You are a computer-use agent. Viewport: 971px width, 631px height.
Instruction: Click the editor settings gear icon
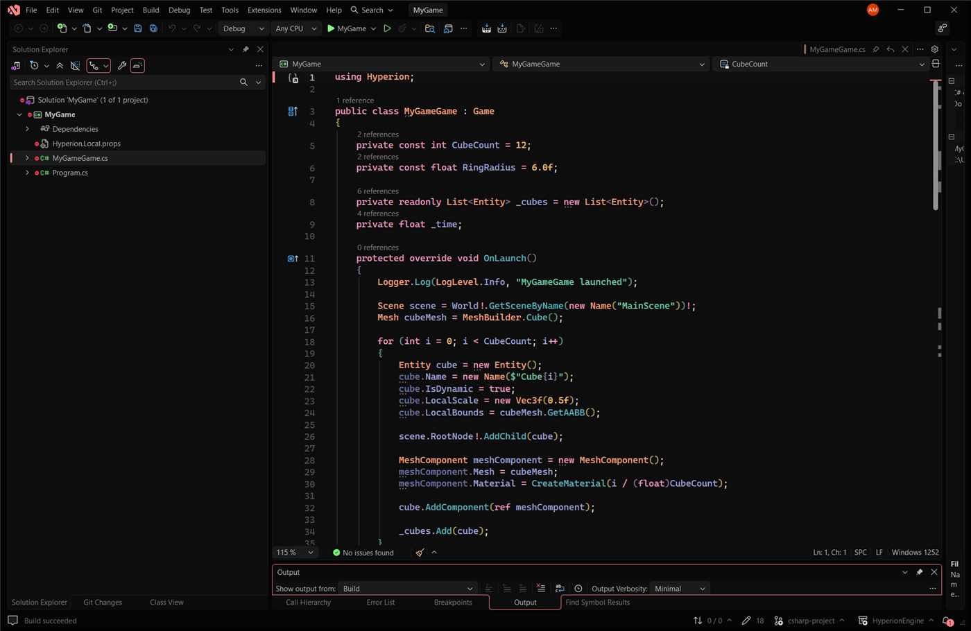coord(935,49)
